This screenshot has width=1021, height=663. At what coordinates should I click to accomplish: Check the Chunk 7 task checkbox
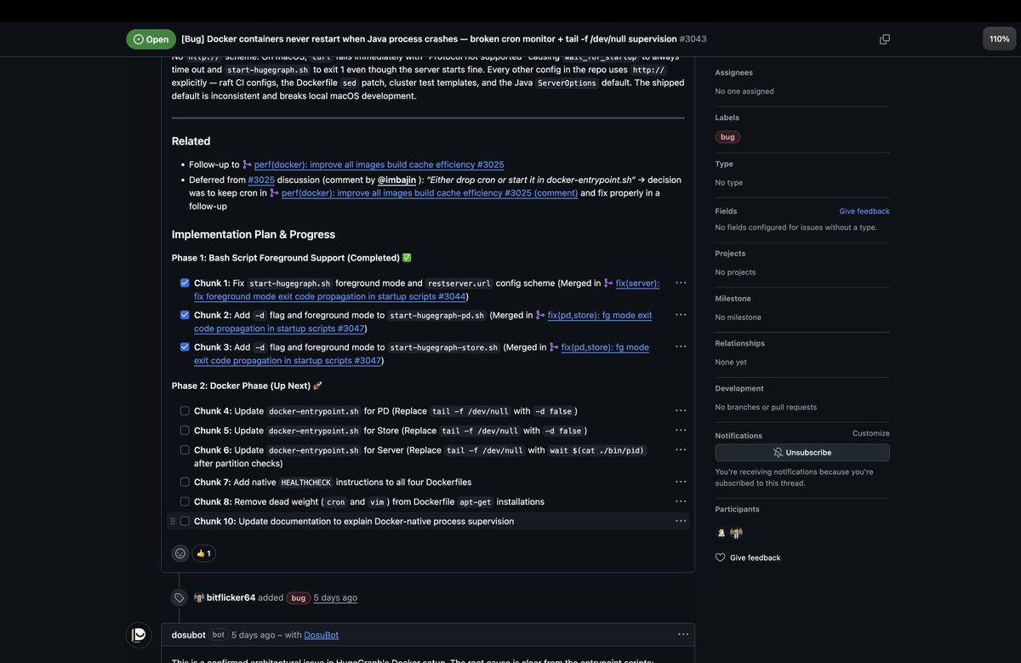[185, 483]
